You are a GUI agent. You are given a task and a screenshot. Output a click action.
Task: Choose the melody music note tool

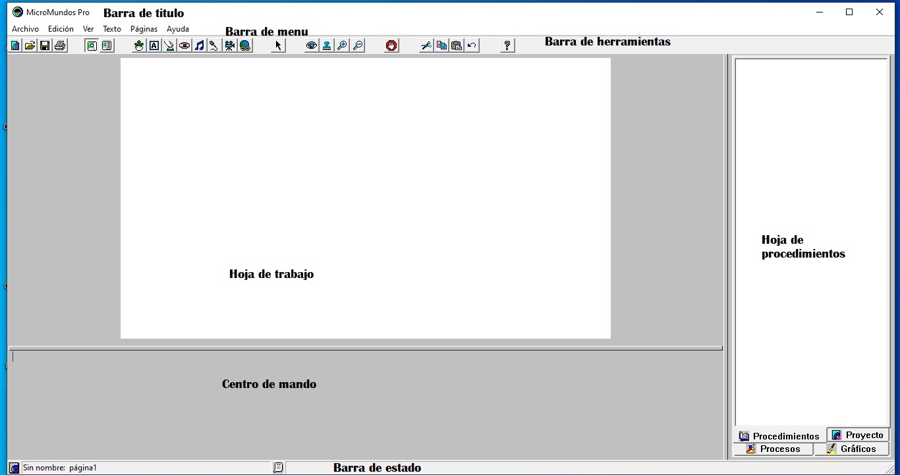(199, 45)
